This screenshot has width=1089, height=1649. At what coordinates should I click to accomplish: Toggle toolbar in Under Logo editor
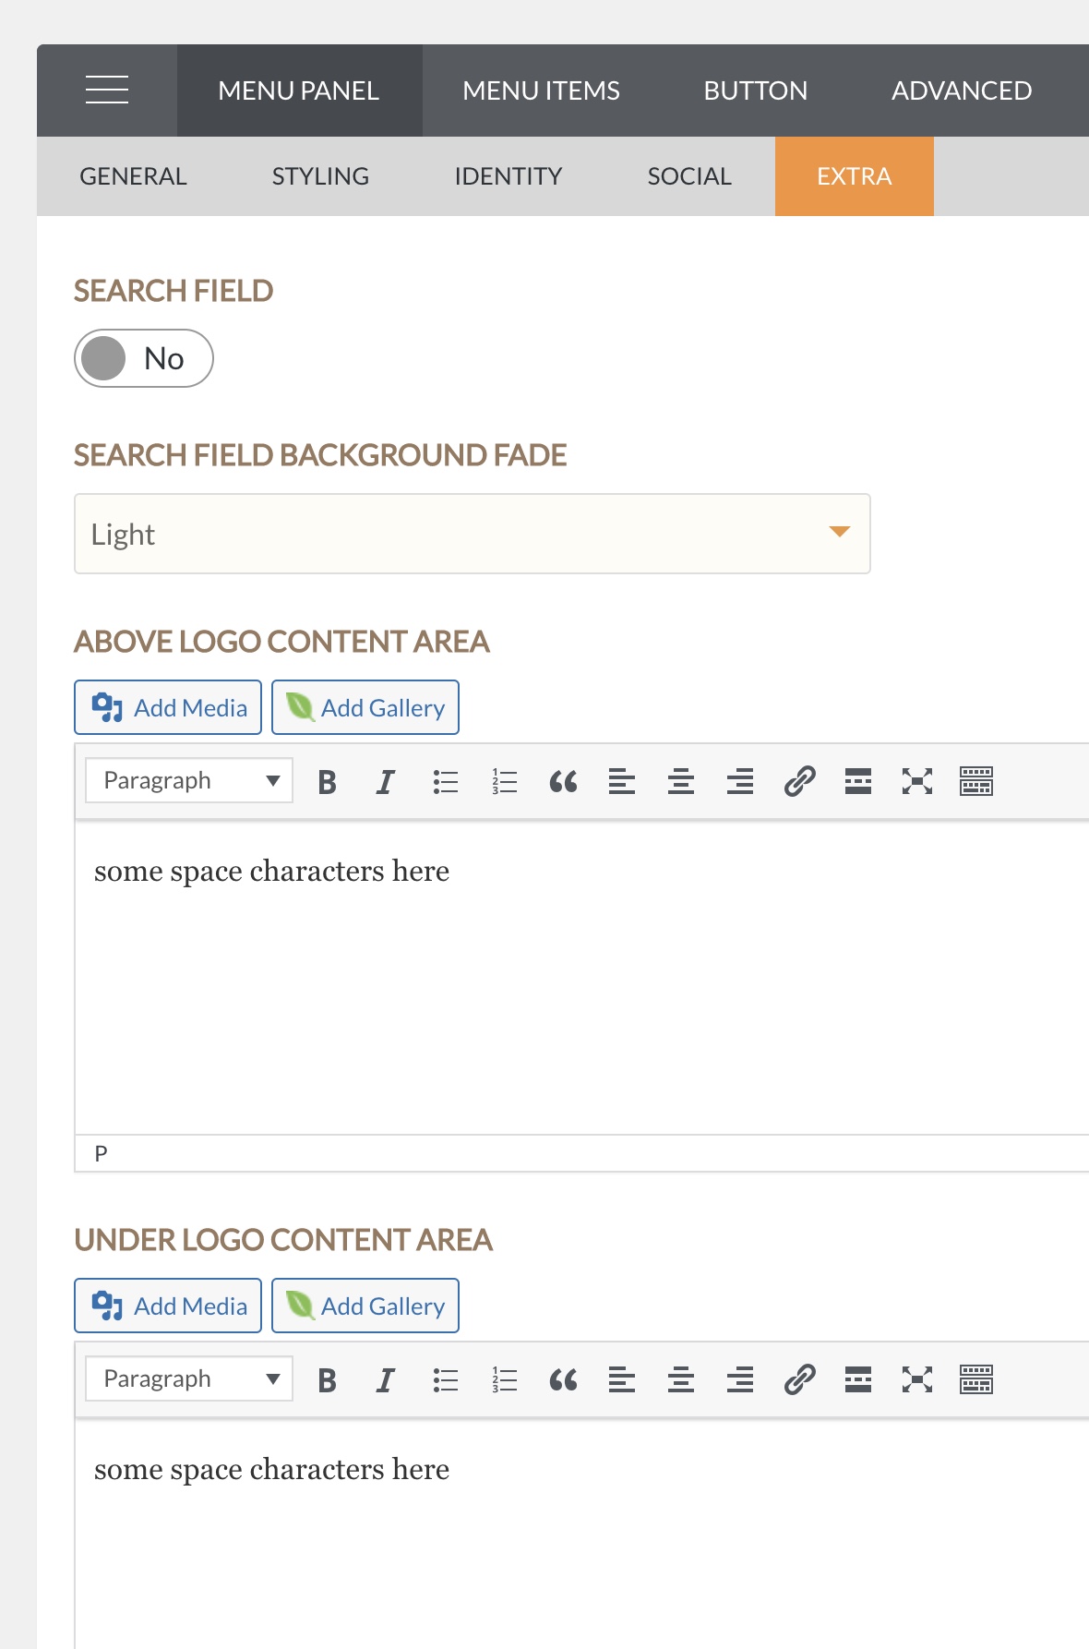[976, 1380]
